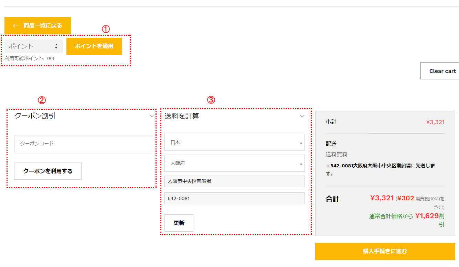Open the ポイント select dropdown
This screenshot has width=459, height=267.
33,46
